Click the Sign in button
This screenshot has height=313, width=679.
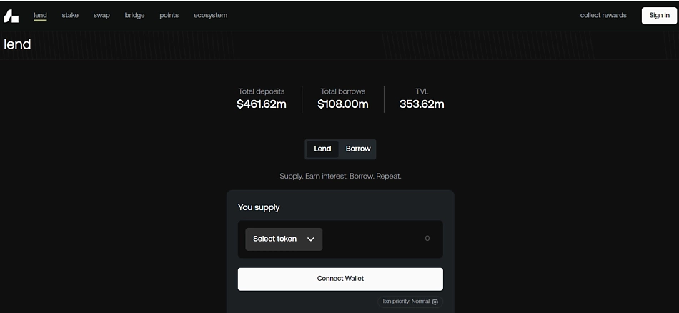659,16
